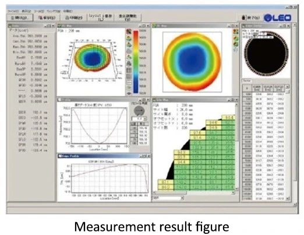Expand the edge table header dropdown arrow
304x235 pixels.
click(287, 87)
